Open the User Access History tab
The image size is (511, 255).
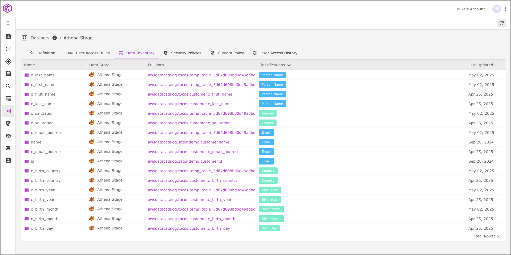coord(275,53)
